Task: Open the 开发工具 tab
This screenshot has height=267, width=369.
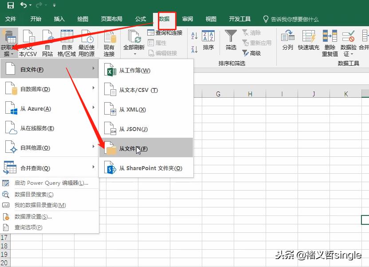Action: click(x=239, y=19)
